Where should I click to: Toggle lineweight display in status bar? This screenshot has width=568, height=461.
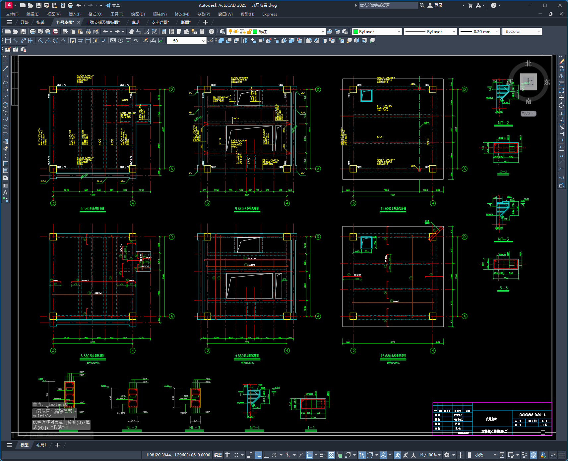pyautogui.click(x=323, y=455)
